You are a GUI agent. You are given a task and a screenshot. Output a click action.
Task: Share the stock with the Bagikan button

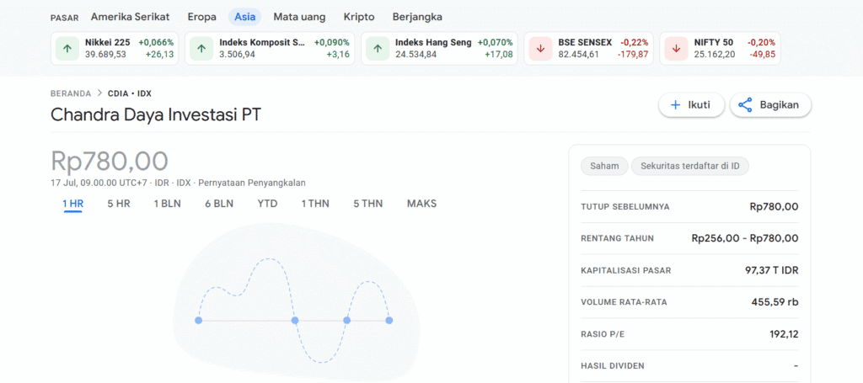(x=770, y=105)
